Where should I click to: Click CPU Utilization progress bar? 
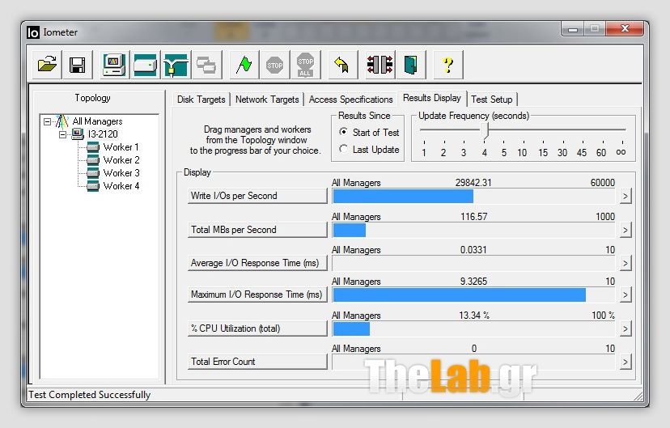(473, 328)
